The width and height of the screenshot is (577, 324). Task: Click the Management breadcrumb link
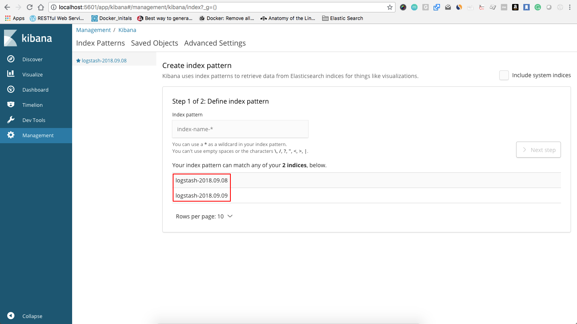[93, 30]
